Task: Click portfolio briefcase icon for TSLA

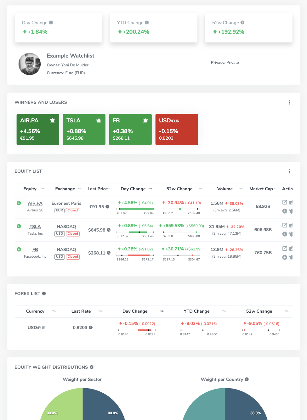Action: coord(291,225)
